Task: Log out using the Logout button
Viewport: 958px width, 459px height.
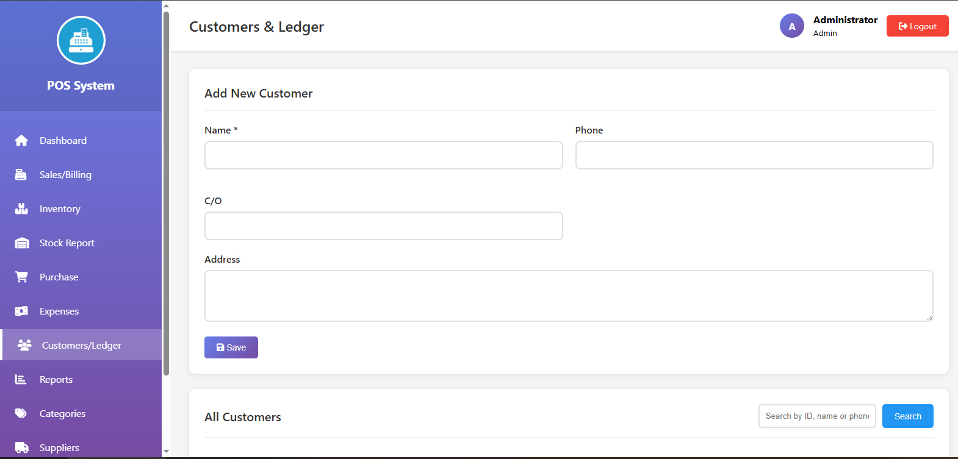Action: pos(917,26)
